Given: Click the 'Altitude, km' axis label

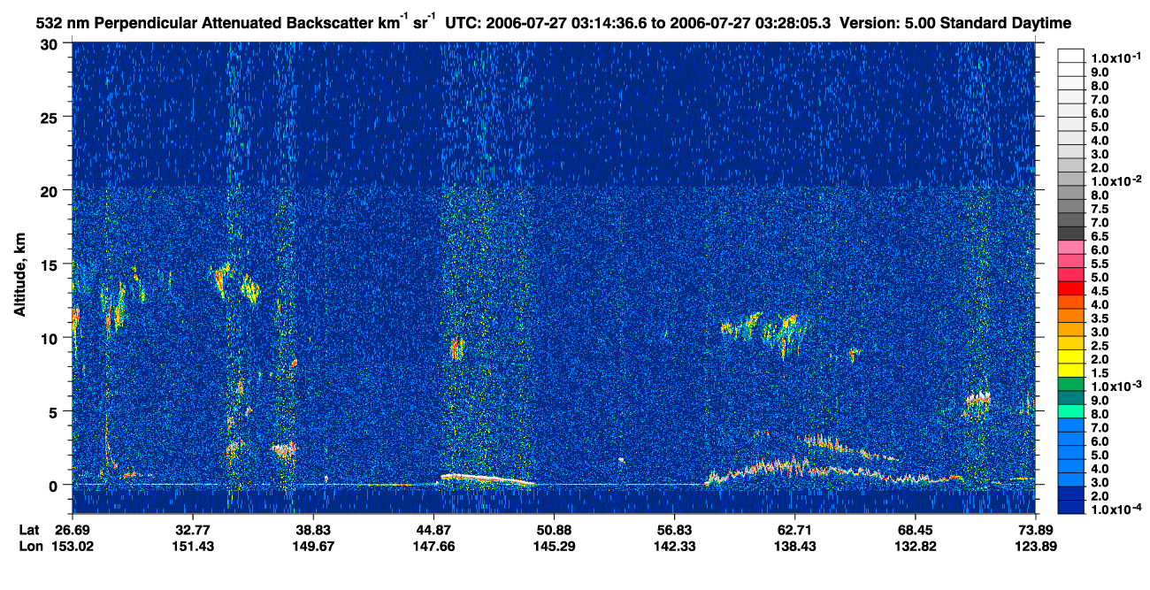Looking at the screenshot, I should coord(20,276).
